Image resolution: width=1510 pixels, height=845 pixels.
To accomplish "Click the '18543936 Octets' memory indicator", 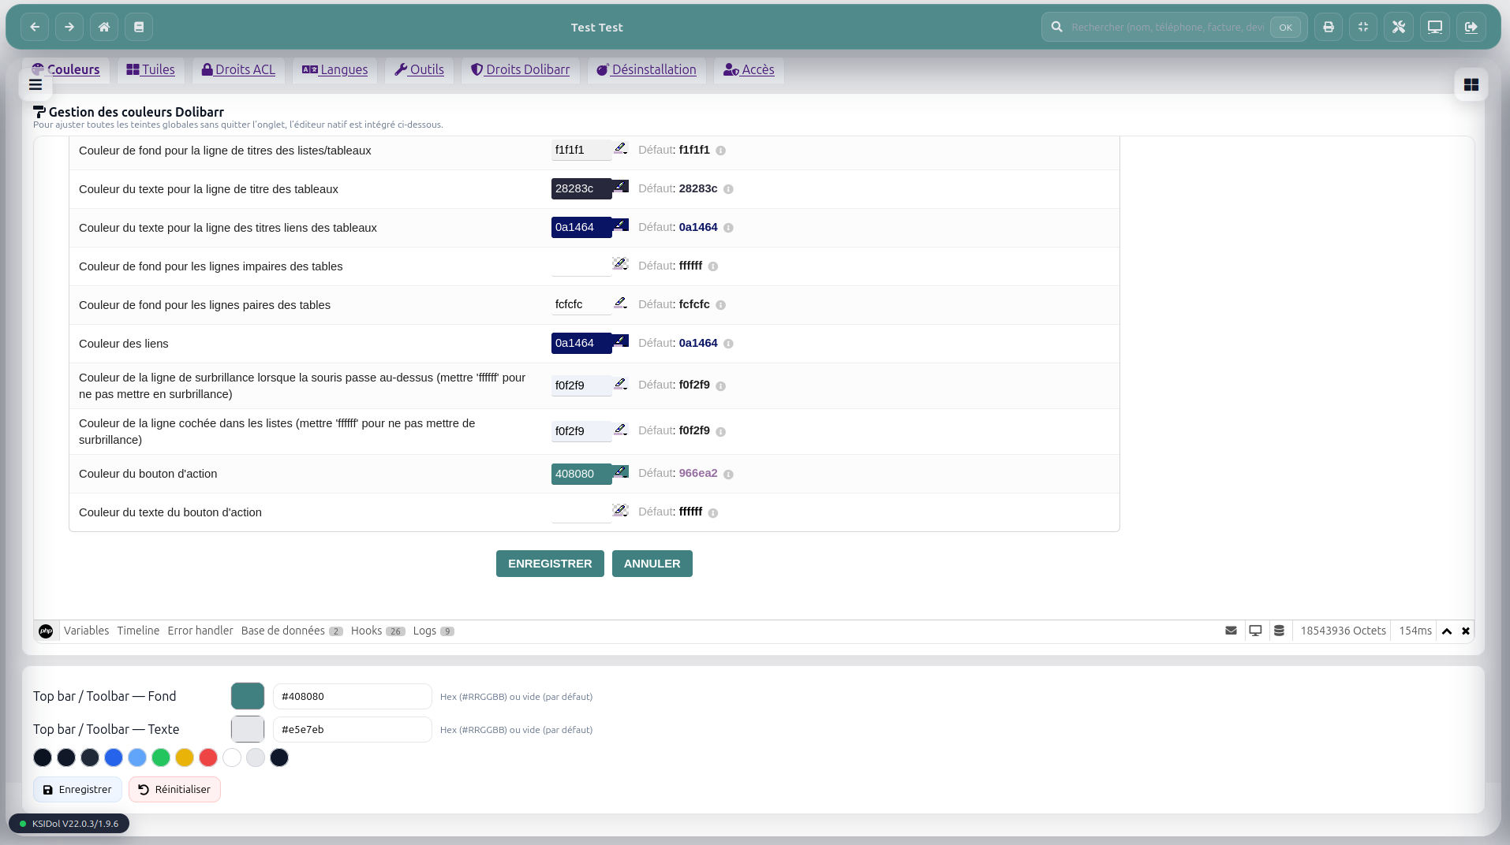I will coord(1343,631).
